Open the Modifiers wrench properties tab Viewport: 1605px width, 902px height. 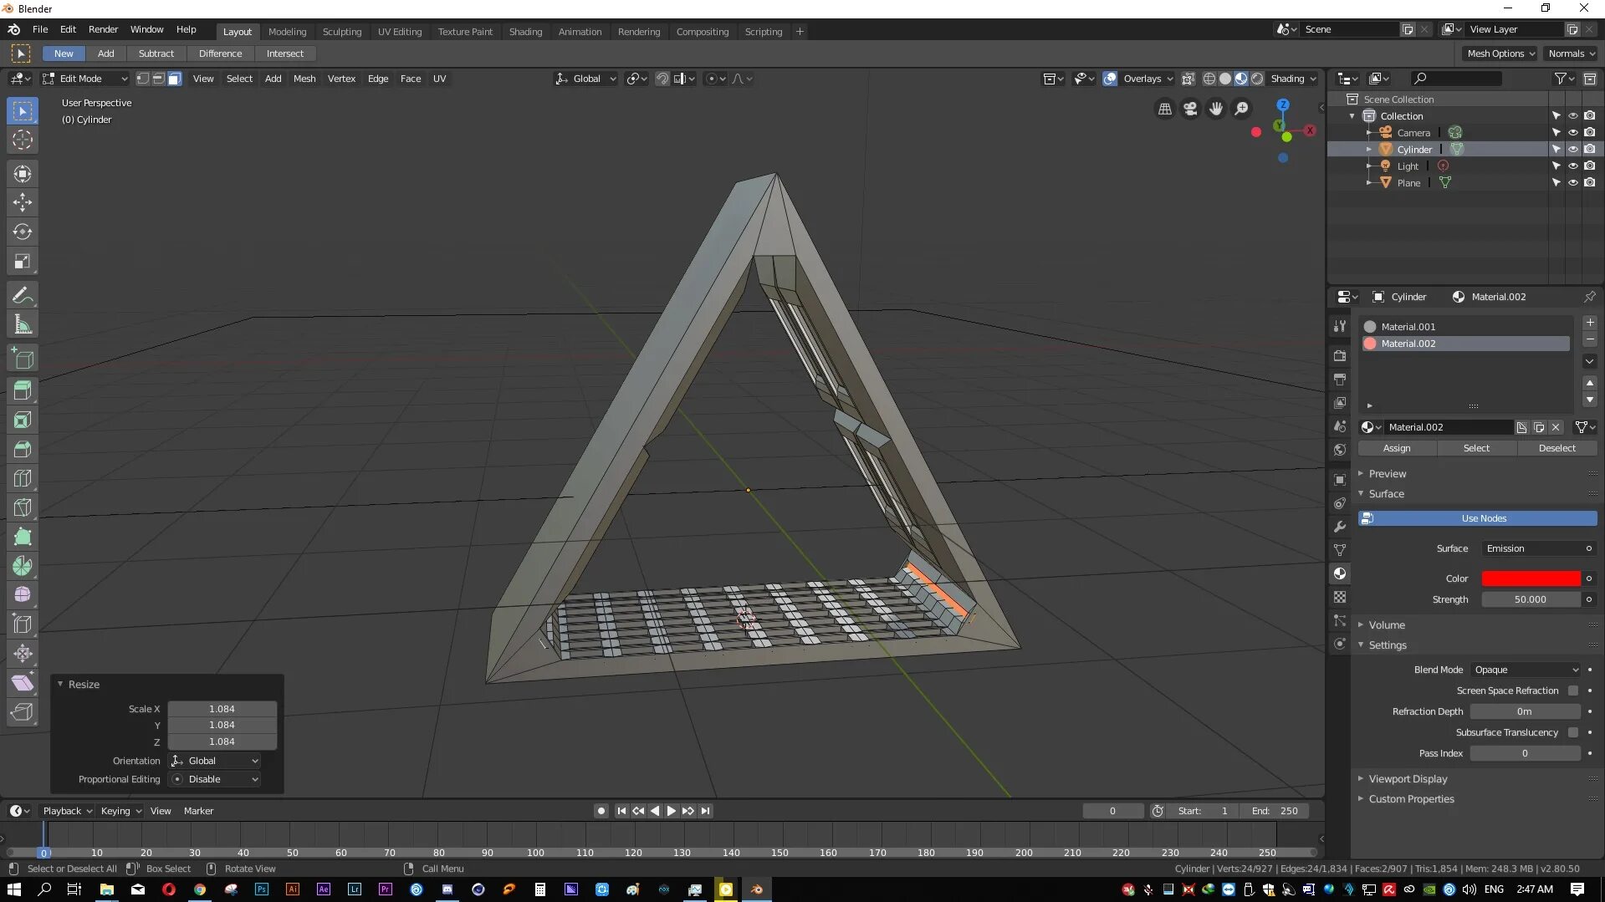point(1340,527)
